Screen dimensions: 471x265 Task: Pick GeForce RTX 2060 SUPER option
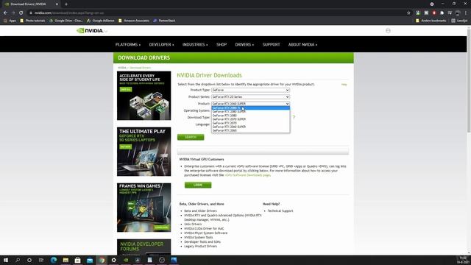coord(250,127)
